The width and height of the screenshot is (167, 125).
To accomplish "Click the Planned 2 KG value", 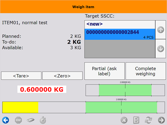I will point(76,36).
